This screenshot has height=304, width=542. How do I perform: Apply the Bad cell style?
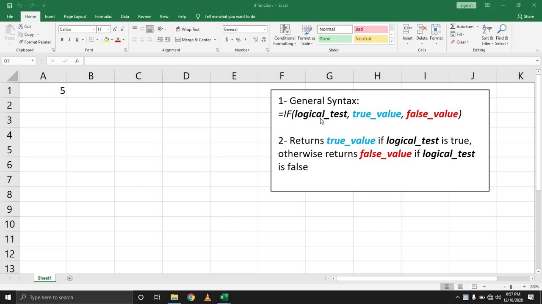[371, 29]
